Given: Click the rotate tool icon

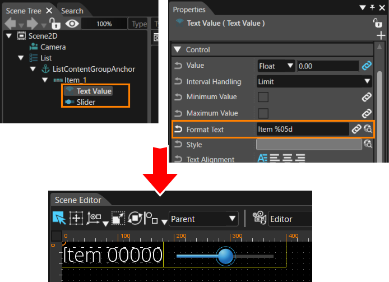Looking at the screenshot, I should coord(135,218).
